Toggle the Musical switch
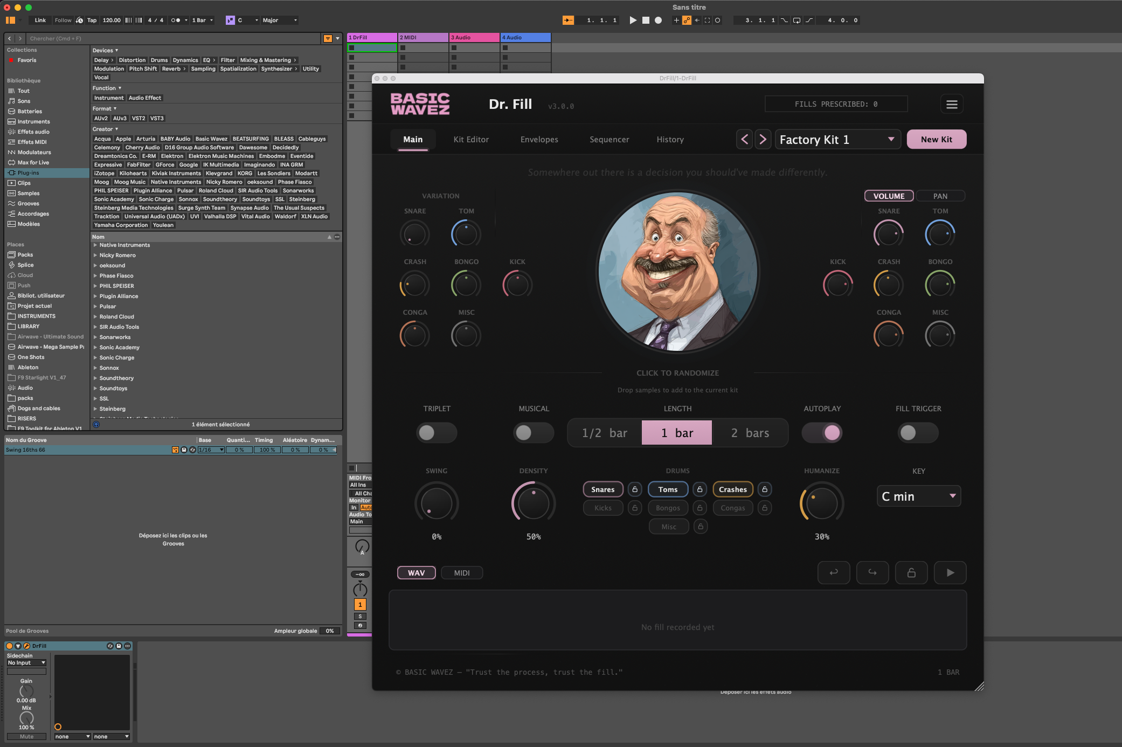 point(534,433)
